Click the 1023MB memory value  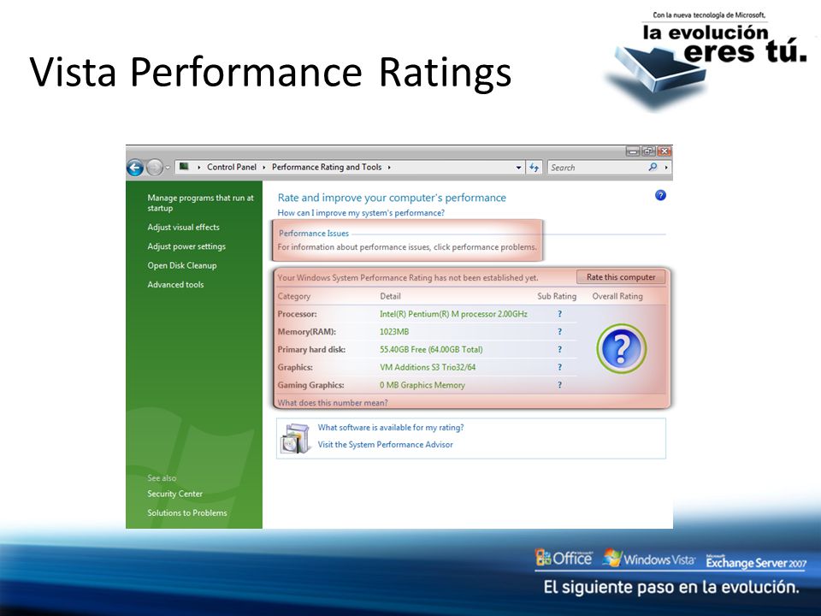click(394, 332)
